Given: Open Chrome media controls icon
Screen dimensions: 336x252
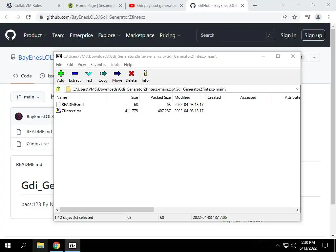Looking at the screenshot, I should point(307,17).
